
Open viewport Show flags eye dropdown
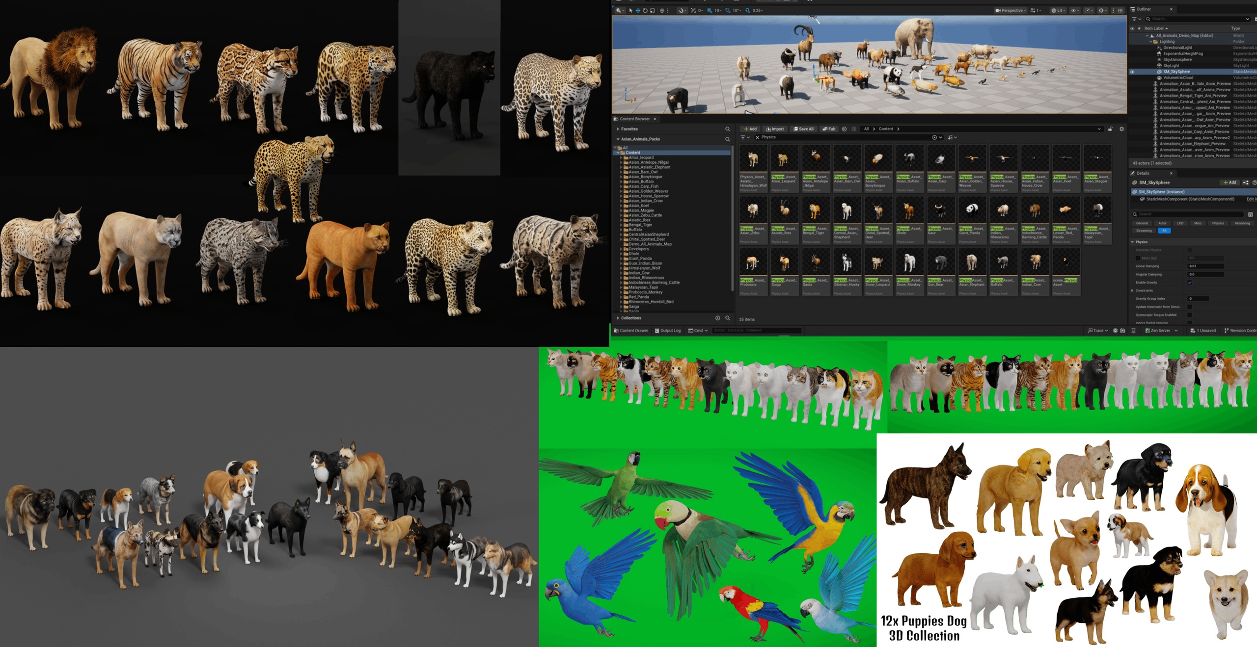(1075, 10)
